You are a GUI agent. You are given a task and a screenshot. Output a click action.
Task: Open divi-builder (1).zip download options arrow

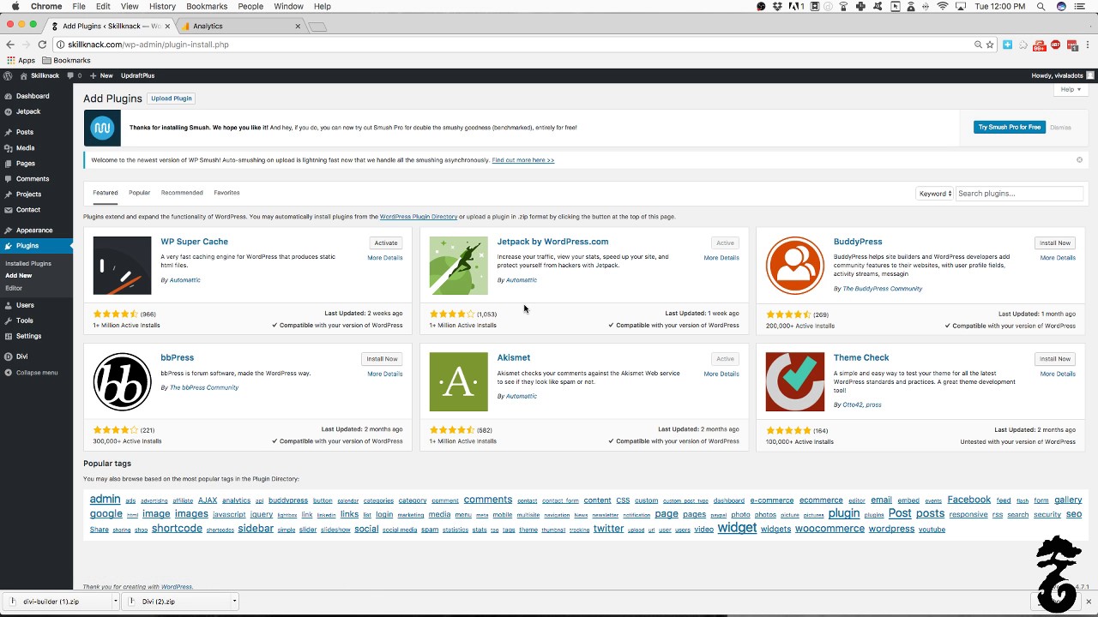115,602
